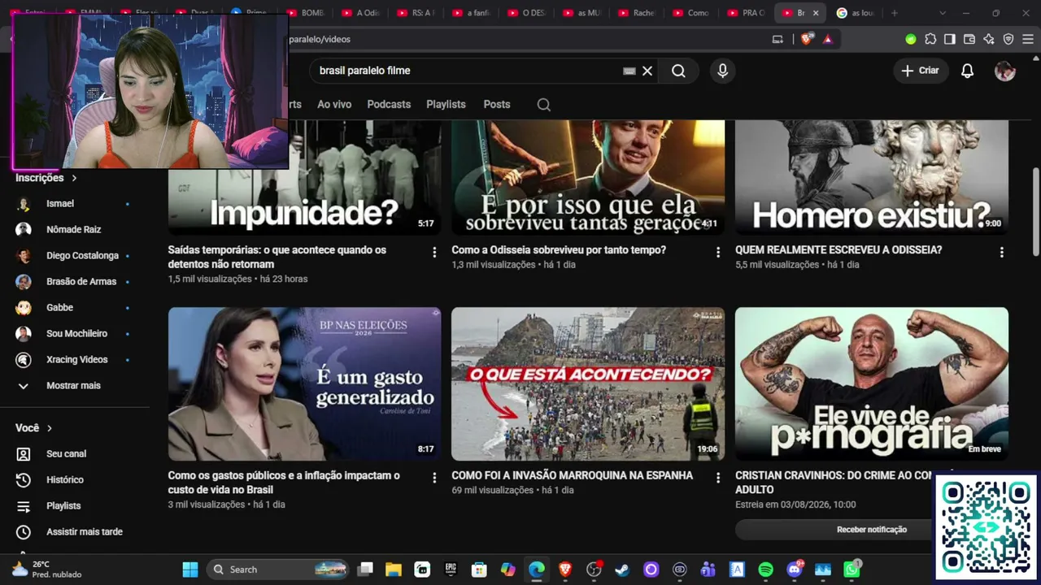Open the YouTube notifications bell

pos(967,71)
